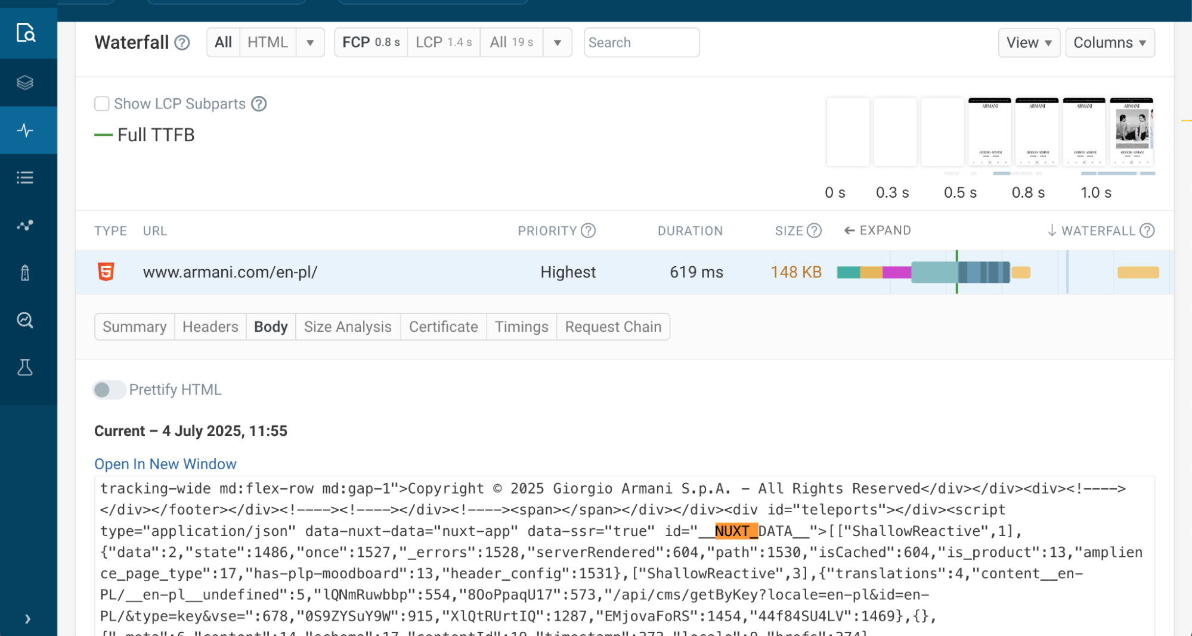Focus the waterfall Search field

click(642, 42)
